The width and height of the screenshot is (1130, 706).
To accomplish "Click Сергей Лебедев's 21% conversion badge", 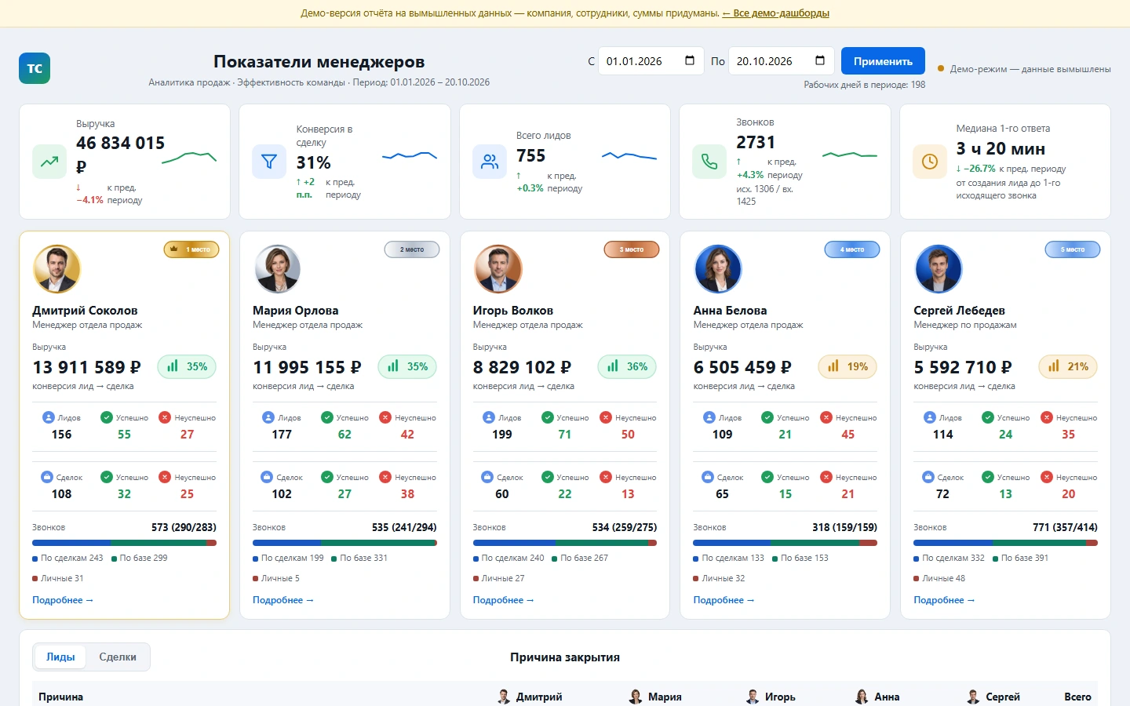I will coord(1068,366).
